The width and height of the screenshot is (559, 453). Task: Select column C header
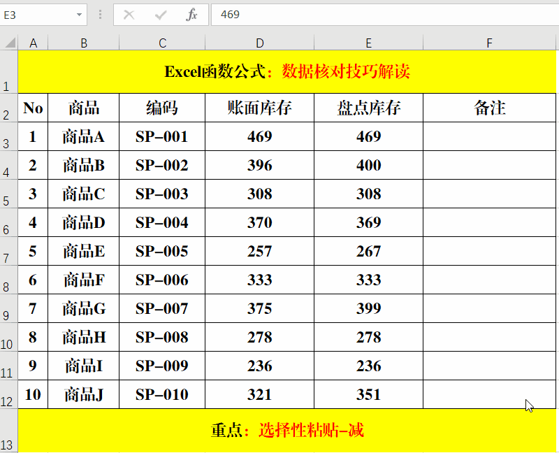pyautogui.click(x=162, y=43)
